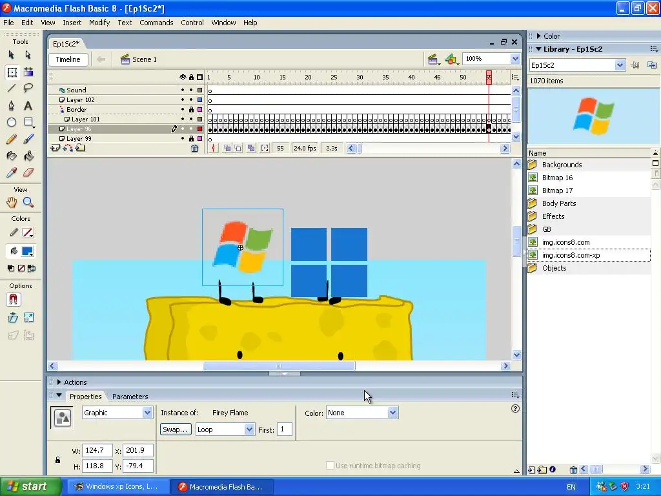Screen dimensions: 661x496
Task: Open the Stroke color swatch
Action: tap(27, 232)
